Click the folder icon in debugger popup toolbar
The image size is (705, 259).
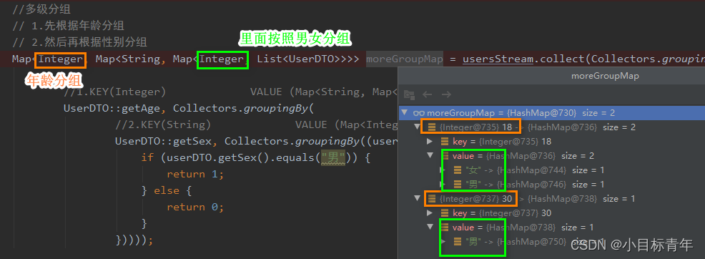click(409, 94)
